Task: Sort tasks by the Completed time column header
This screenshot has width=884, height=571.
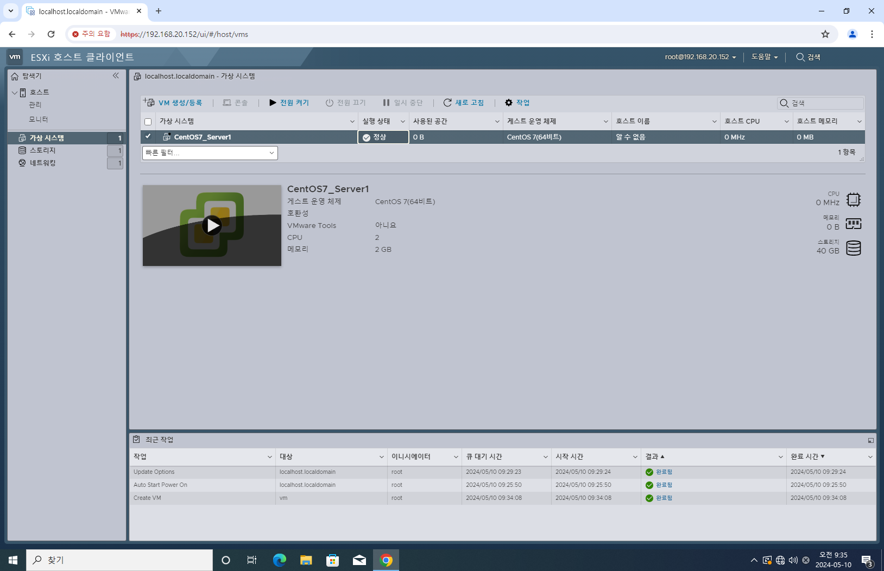Action: 807,456
